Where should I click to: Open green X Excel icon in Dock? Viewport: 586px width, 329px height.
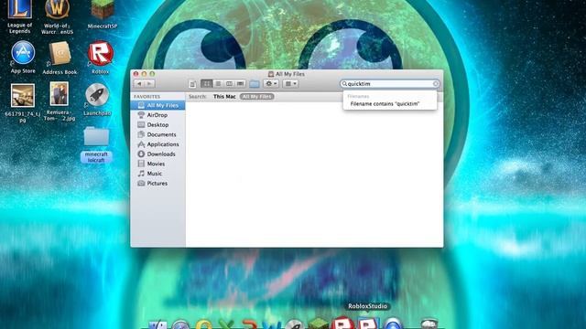(226, 324)
